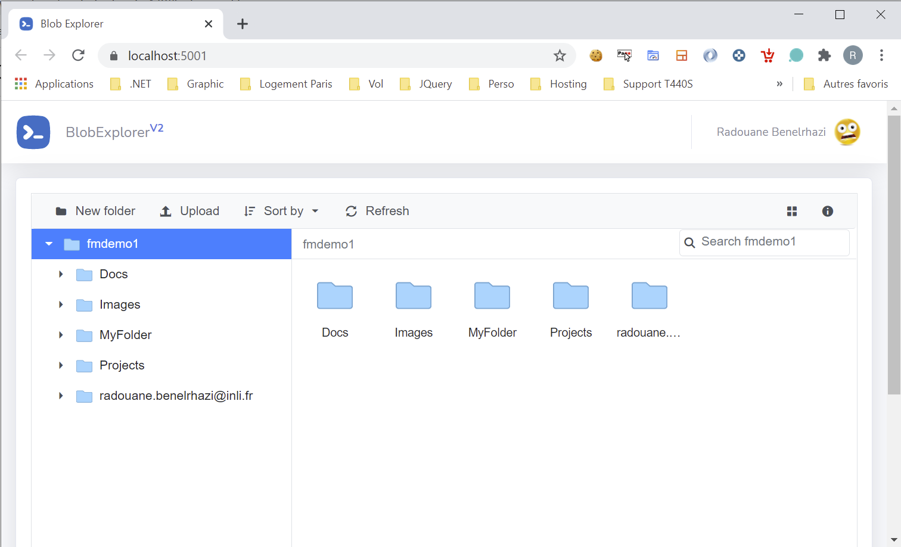The height and width of the screenshot is (547, 901).
Task: Click the cookie extension icon in Chrome toolbar
Action: 596,55
